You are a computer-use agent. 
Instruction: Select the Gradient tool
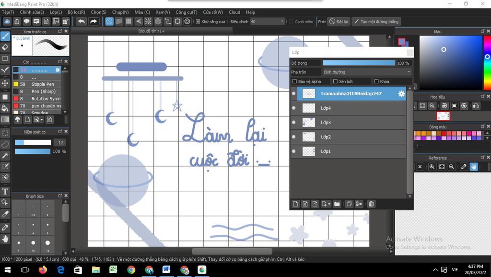point(5,119)
